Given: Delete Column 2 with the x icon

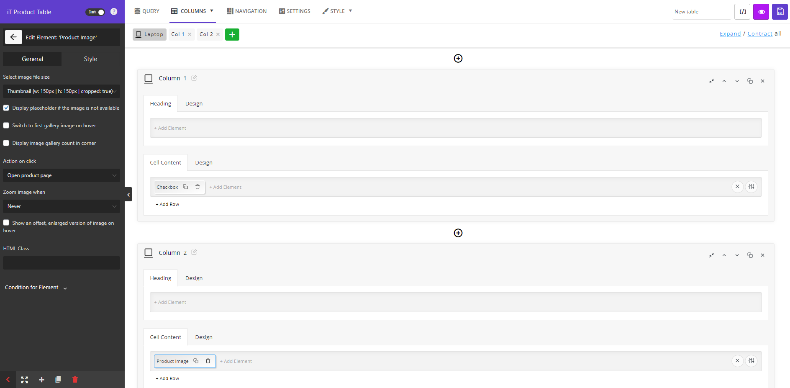Looking at the screenshot, I should (762, 255).
